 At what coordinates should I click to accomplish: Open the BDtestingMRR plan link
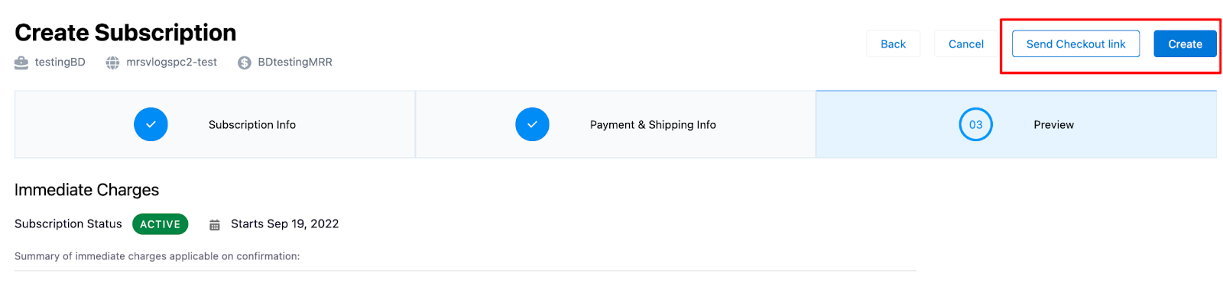pyautogui.click(x=295, y=63)
